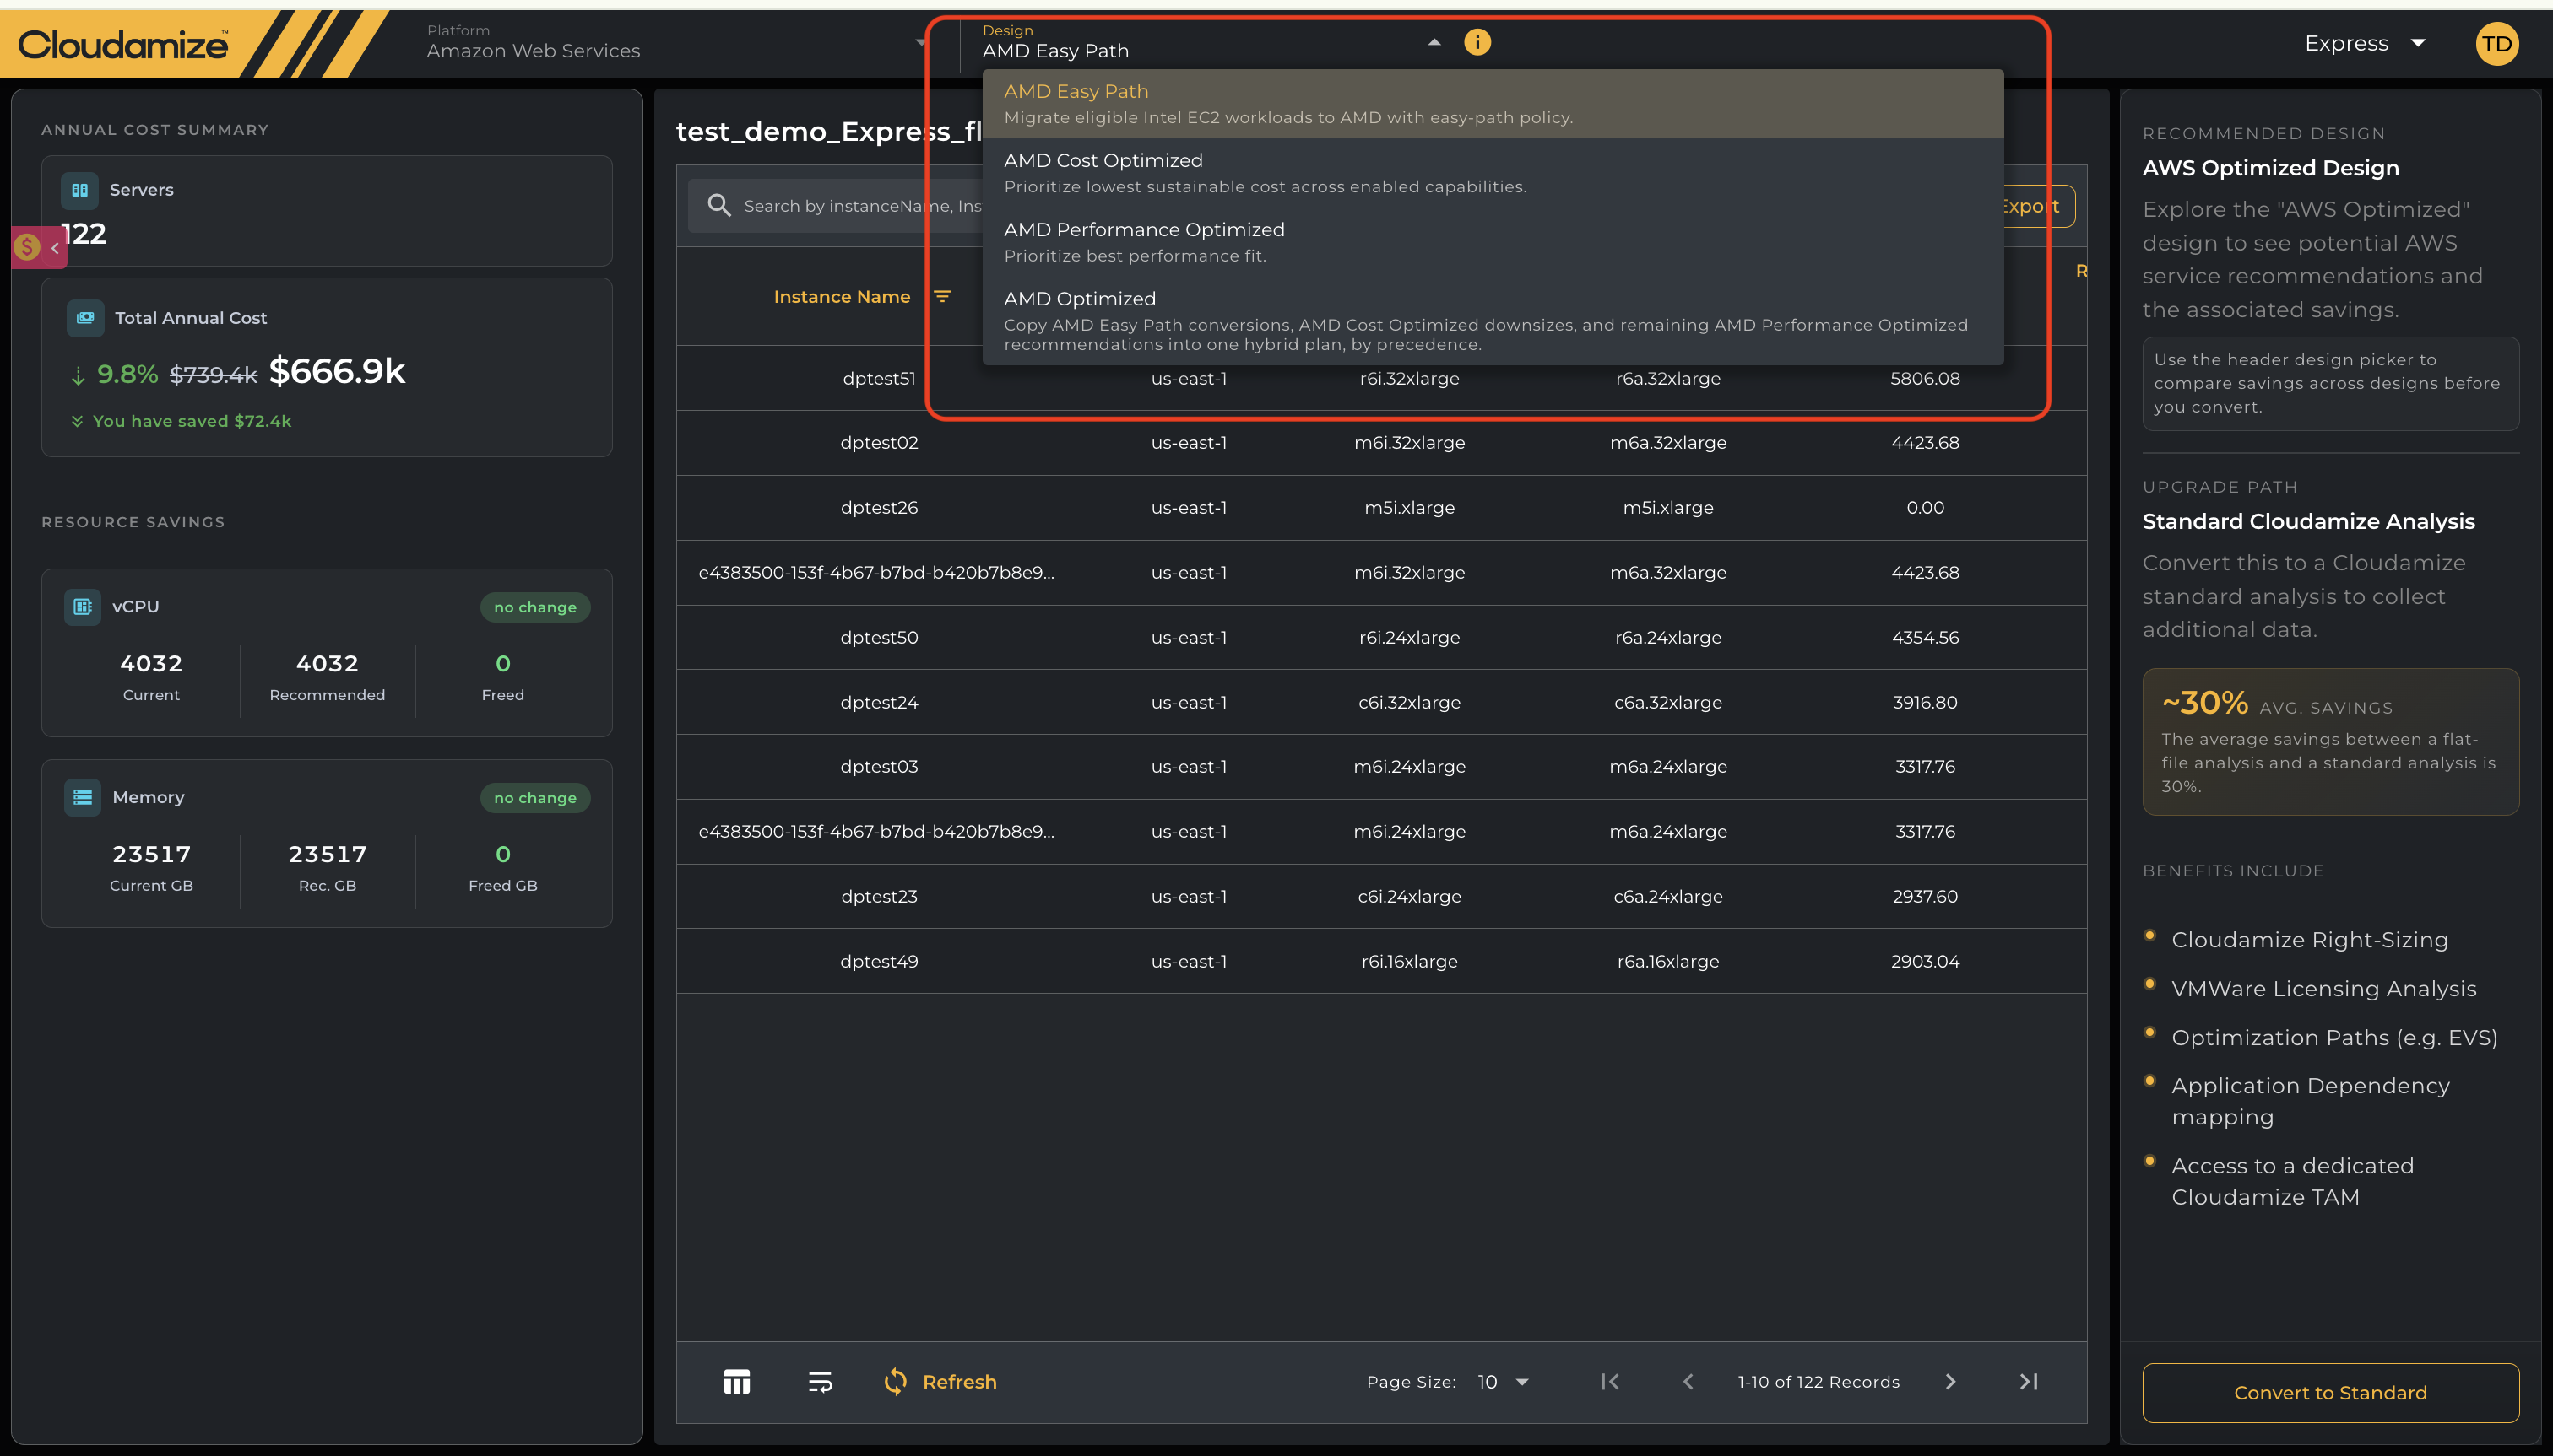This screenshot has height=1456, width=2553.
Task: Select the dptest02 row
Action: tap(1381, 442)
